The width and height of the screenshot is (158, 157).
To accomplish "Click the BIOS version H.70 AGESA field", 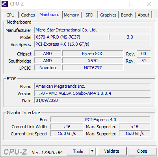I will 93,93.
